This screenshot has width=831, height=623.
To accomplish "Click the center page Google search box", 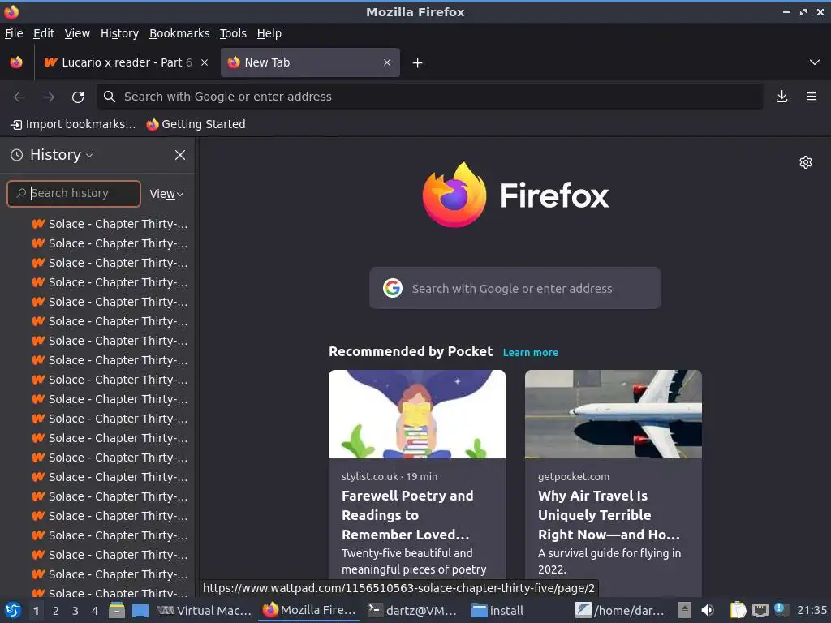I will [x=515, y=288].
